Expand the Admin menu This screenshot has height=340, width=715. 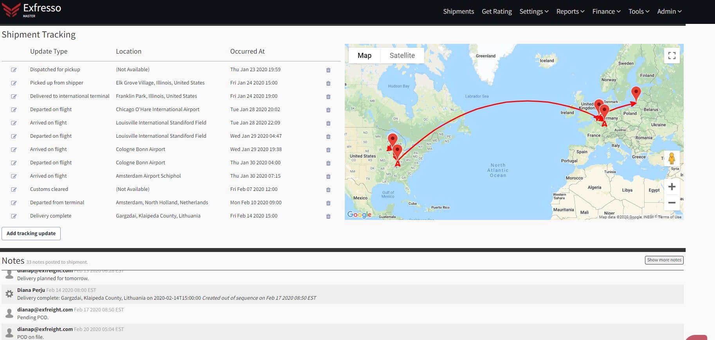(669, 11)
